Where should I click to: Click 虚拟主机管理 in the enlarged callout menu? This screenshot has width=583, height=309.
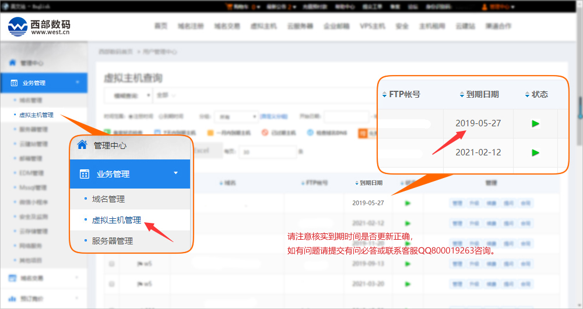116,220
